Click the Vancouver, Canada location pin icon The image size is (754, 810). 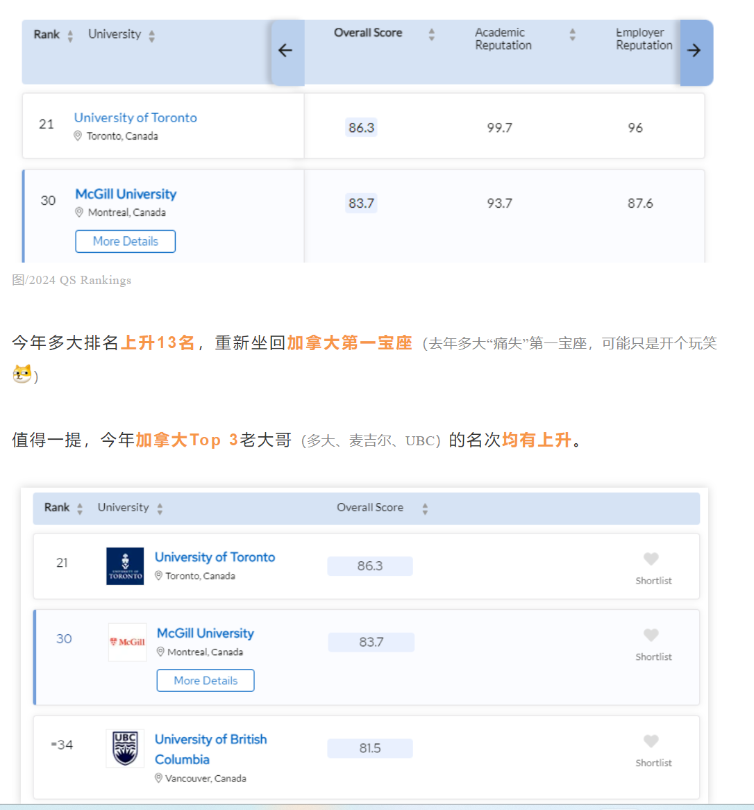[x=158, y=778]
